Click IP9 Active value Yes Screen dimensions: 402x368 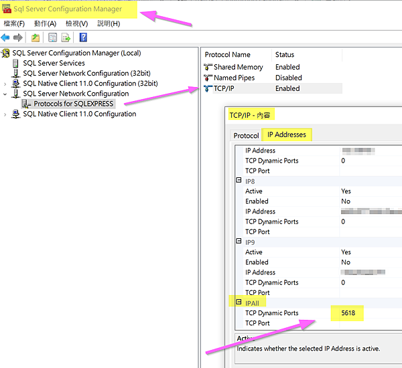[346, 252]
